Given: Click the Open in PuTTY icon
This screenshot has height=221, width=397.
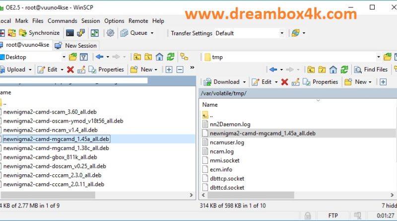Looking at the screenshot, I should 81,33.
